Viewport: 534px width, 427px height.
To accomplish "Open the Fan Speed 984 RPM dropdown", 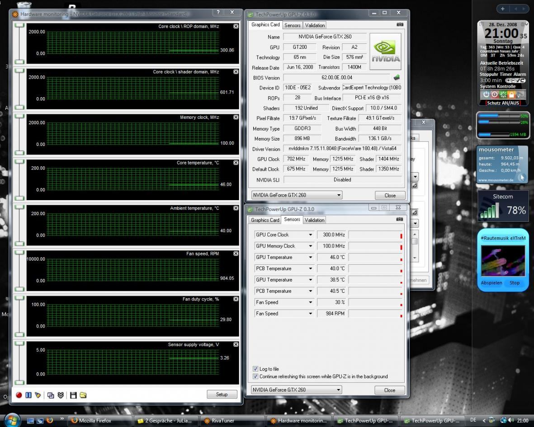I will (310, 314).
